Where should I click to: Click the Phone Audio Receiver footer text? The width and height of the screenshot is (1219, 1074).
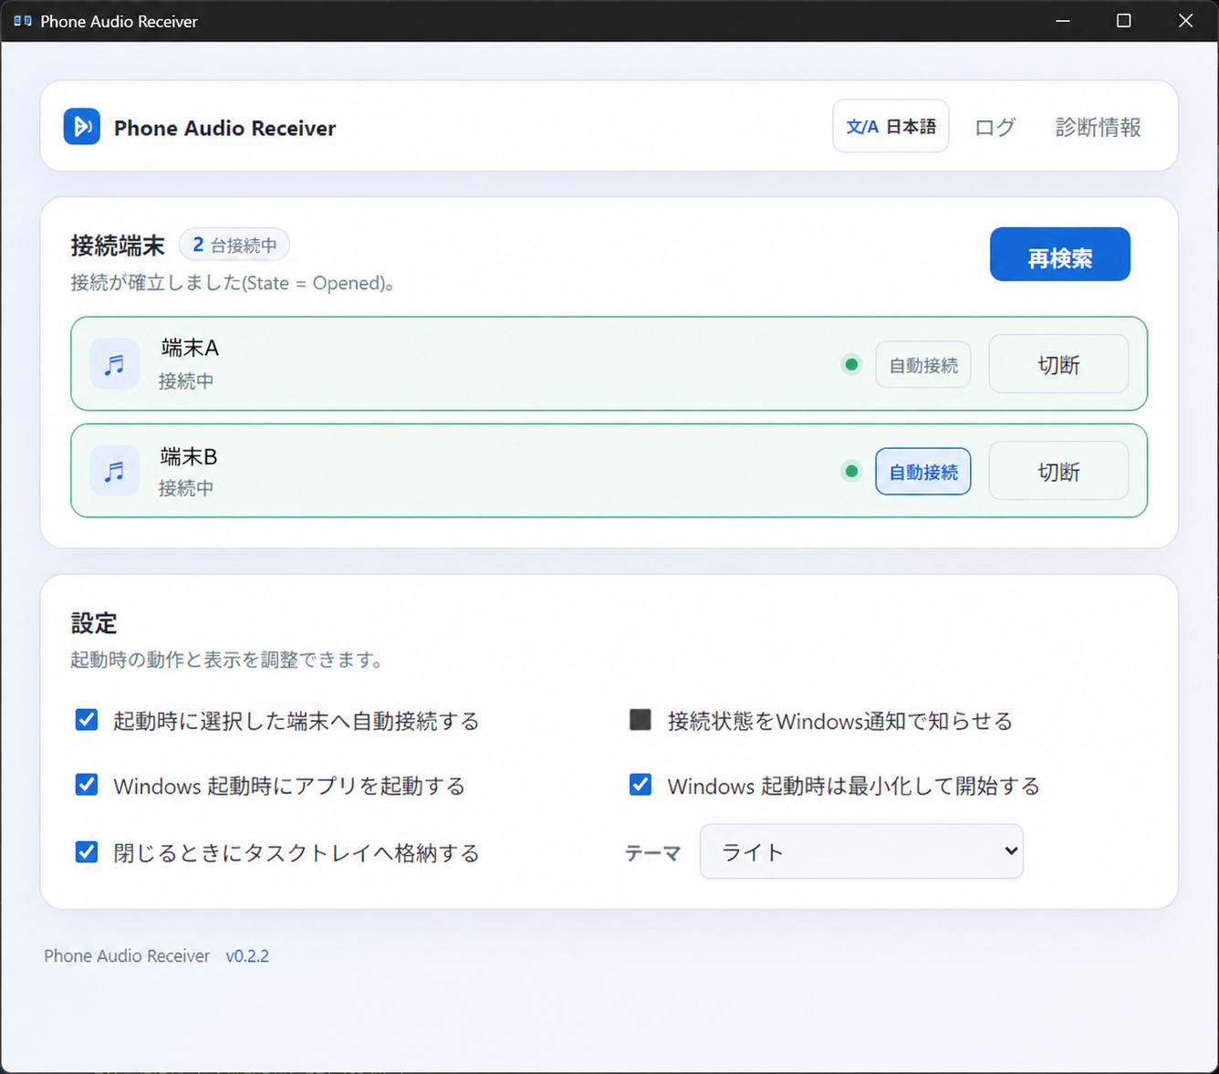click(127, 955)
